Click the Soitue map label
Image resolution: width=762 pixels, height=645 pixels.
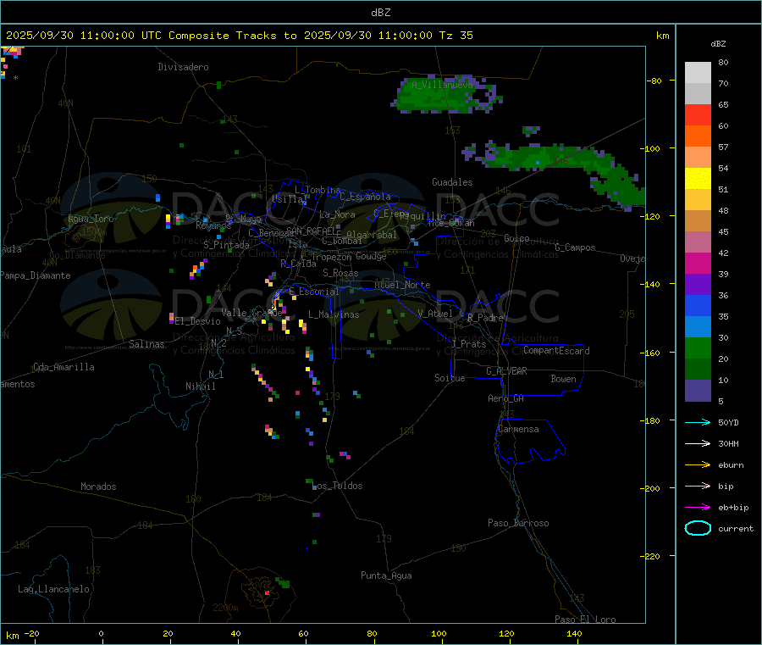tap(450, 378)
